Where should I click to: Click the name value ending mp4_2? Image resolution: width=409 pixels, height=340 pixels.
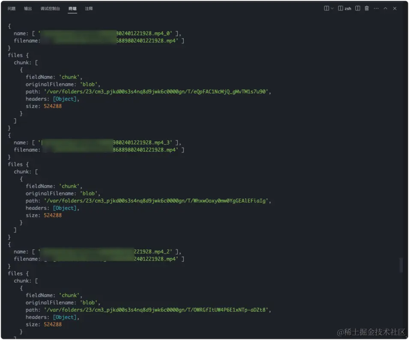pos(106,252)
